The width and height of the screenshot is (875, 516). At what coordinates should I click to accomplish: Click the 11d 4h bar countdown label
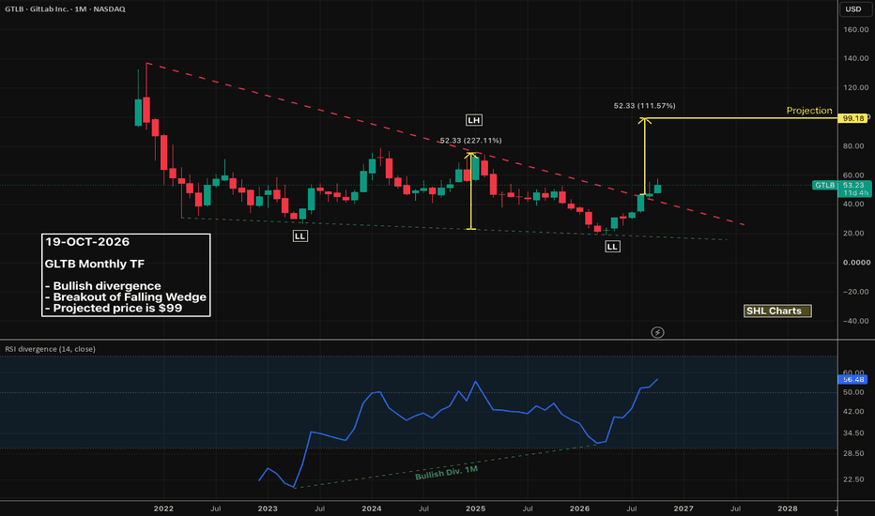point(855,192)
